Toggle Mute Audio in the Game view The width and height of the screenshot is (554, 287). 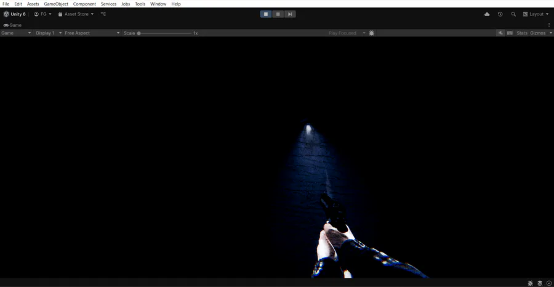click(500, 33)
